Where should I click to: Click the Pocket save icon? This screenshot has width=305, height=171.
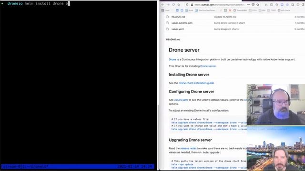pyautogui.click(x=253, y=5)
